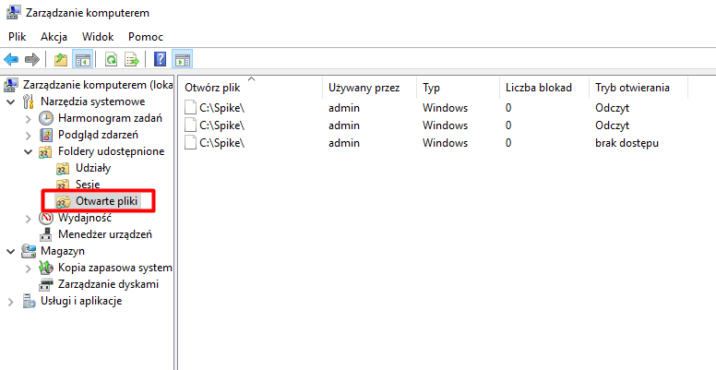Click the Refresh toolbar icon
Viewport: 716px width, 370px height.
[x=111, y=60]
